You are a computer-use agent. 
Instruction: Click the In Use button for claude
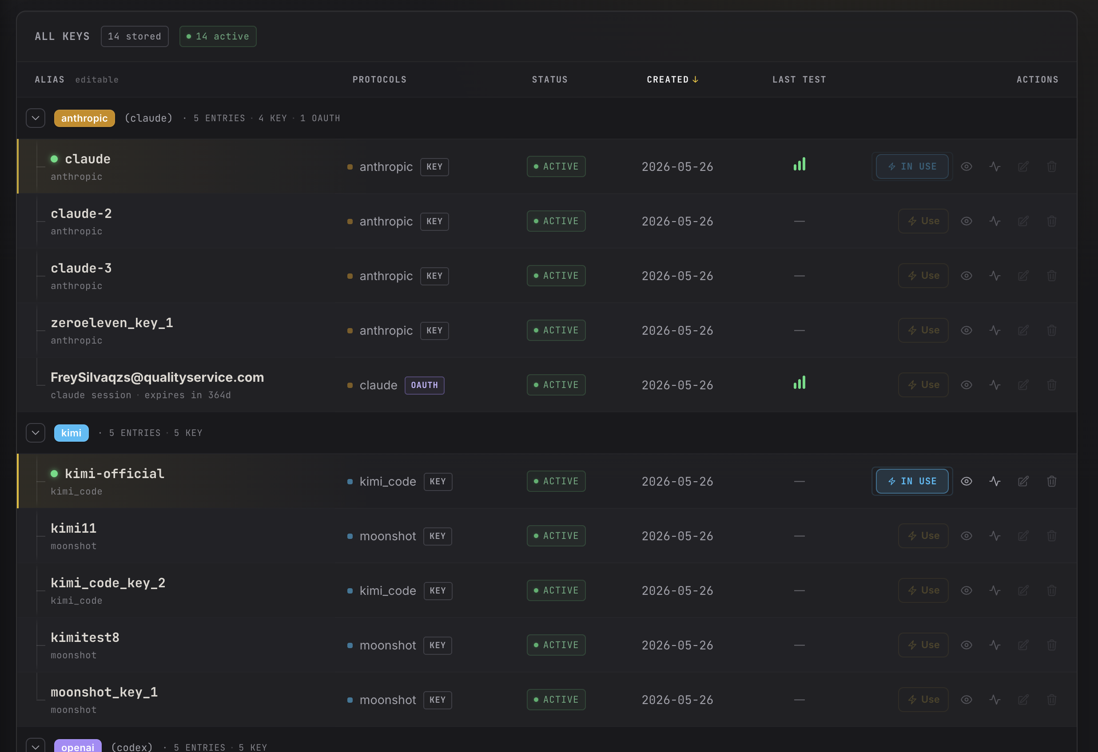[x=912, y=166]
